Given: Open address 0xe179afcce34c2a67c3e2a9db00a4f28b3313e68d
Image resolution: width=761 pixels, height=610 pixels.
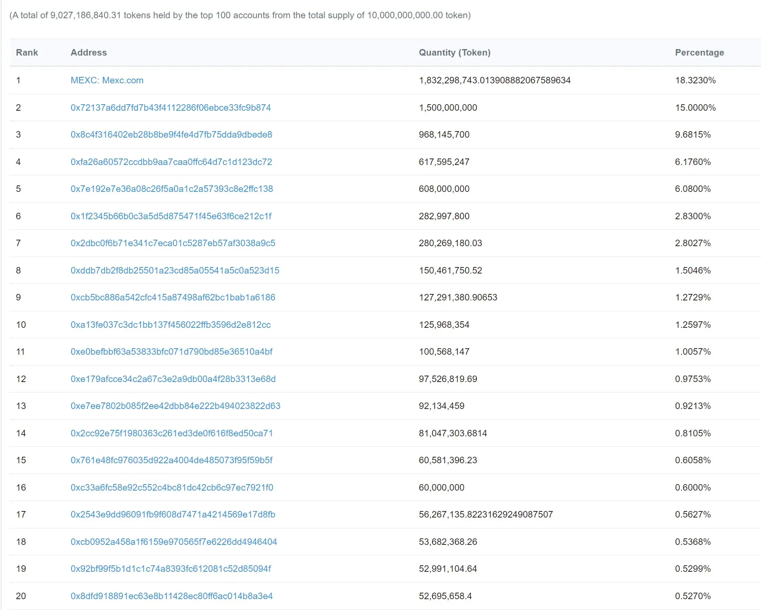Looking at the screenshot, I should [x=173, y=379].
